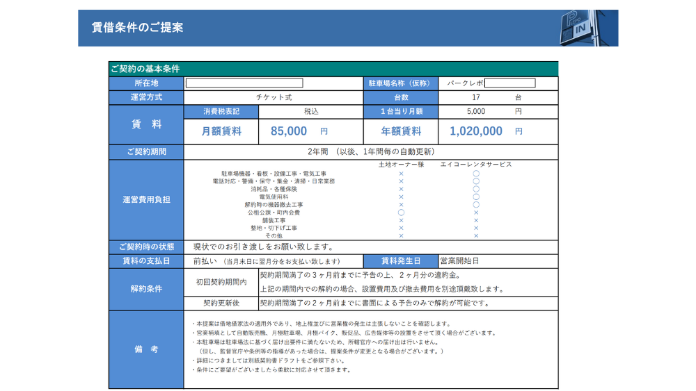Click the 公租公課・町内会費 row text
This screenshot has height=391, width=696.
(x=274, y=213)
